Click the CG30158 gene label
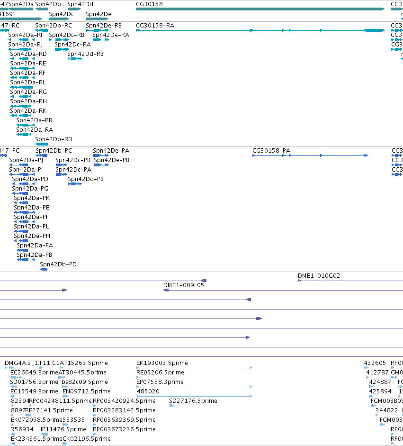 pos(150,4)
